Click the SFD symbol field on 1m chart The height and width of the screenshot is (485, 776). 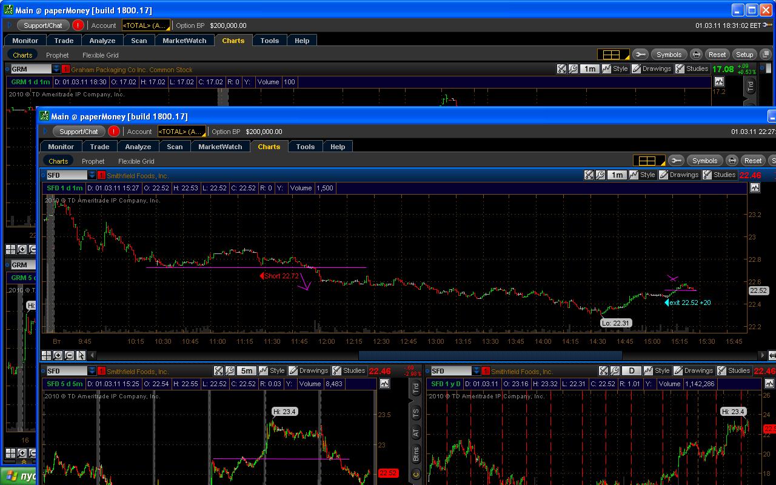67,175
